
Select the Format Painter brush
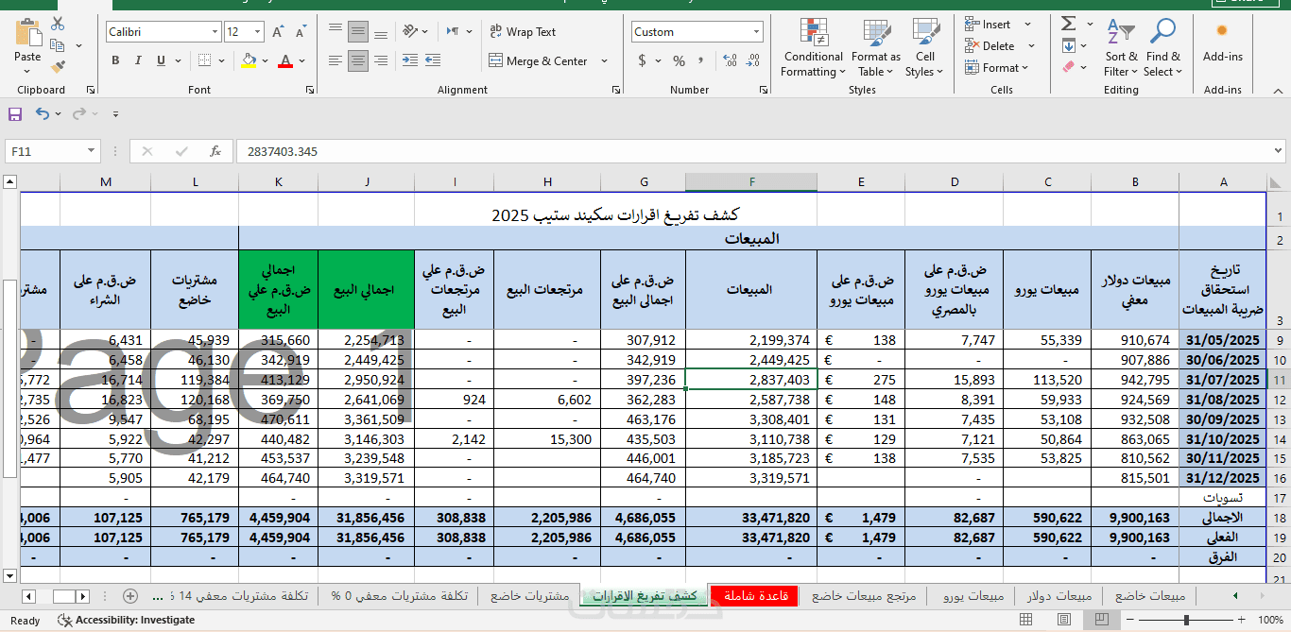point(57,67)
